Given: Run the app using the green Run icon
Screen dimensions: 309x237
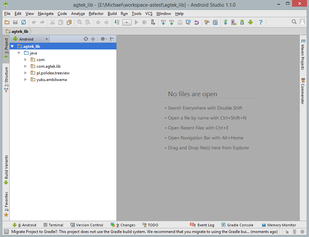Looking at the screenshot, I should [136, 22].
